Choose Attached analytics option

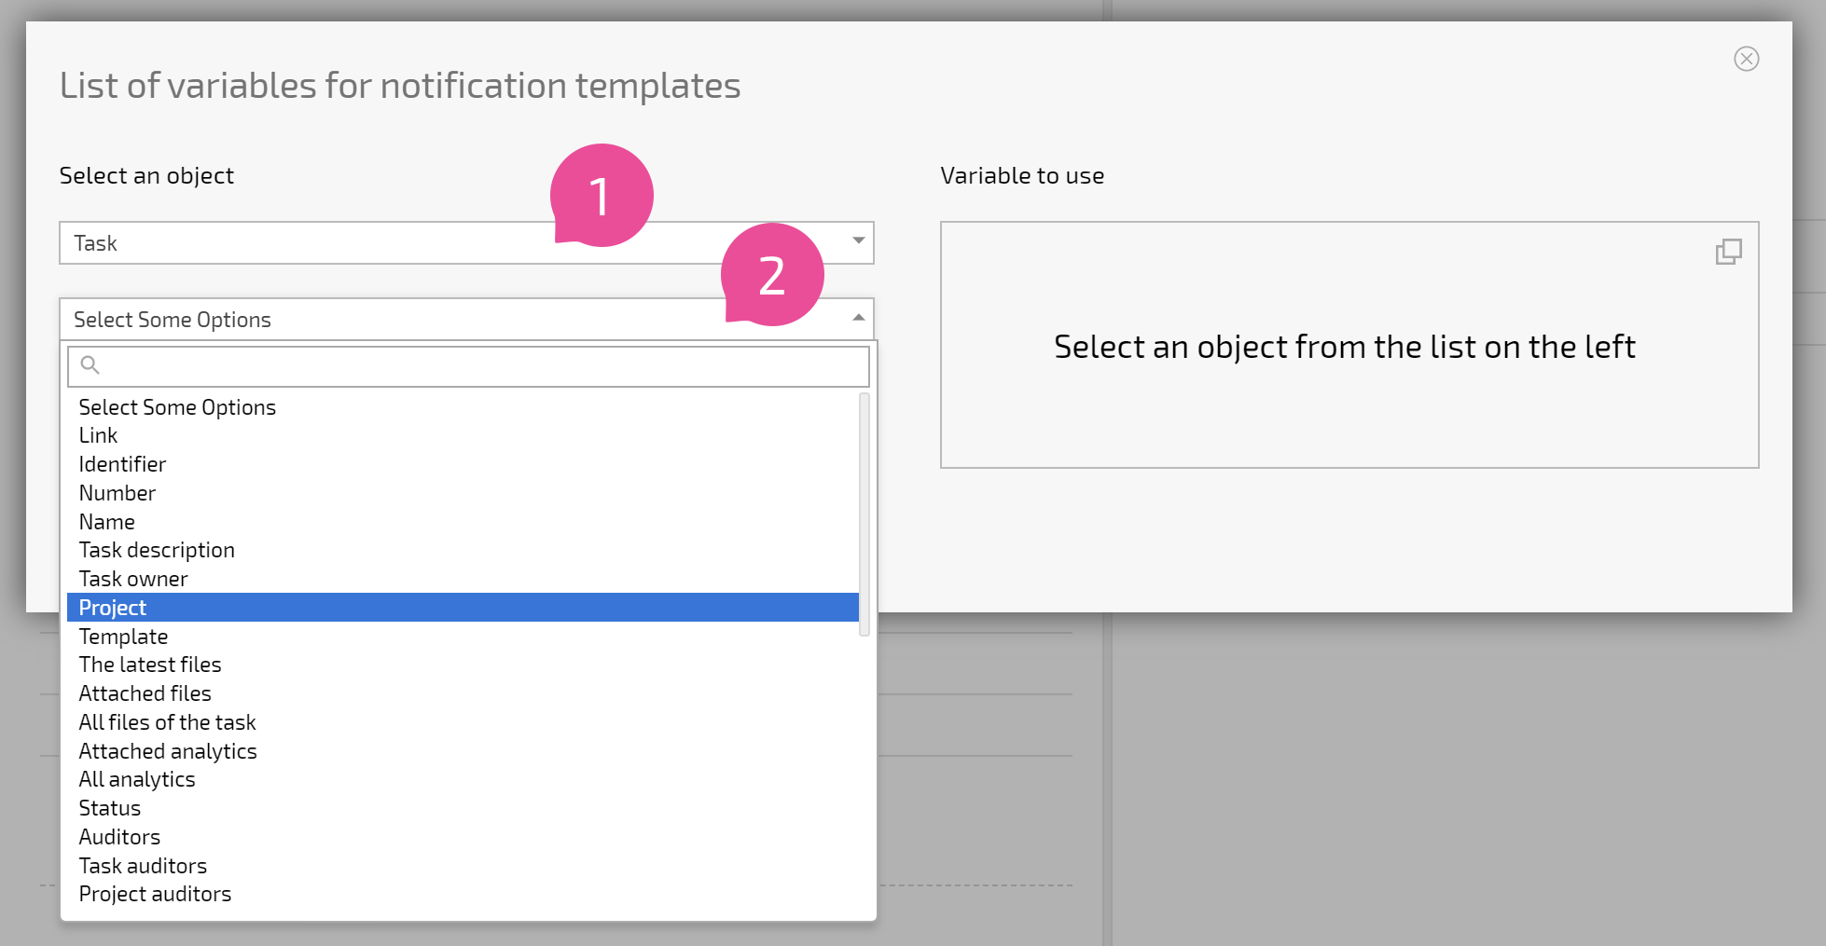463,751
